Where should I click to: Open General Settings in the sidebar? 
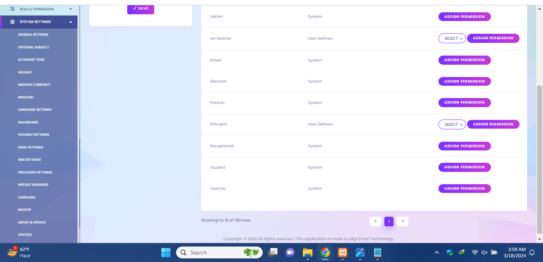pos(33,35)
